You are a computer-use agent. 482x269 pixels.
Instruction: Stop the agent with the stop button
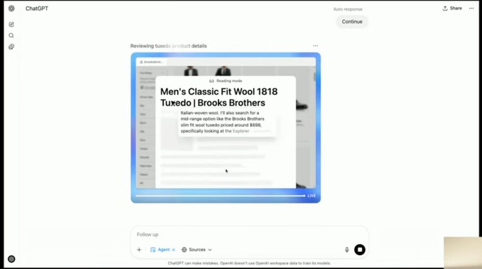(360, 250)
